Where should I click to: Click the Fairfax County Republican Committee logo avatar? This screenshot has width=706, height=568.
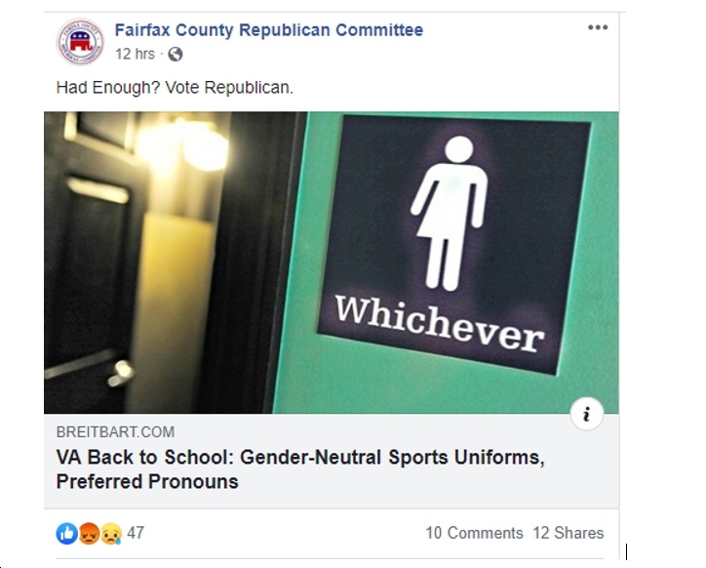pyautogui.click(x=80, y=41)
